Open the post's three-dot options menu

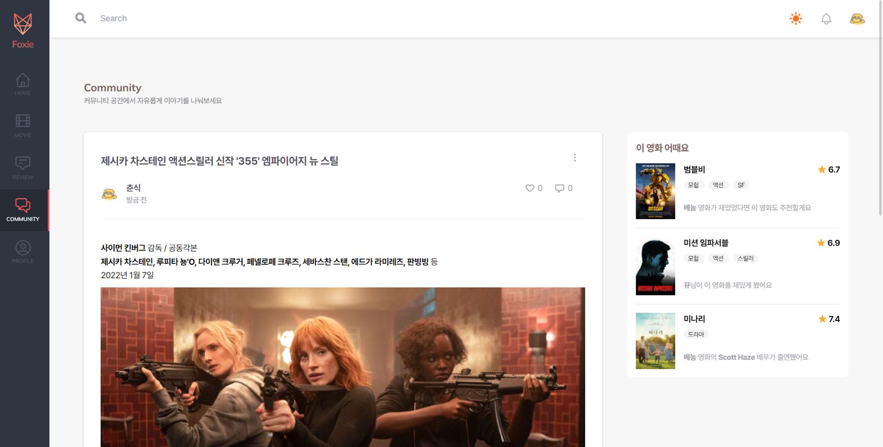pyautogui.click(x=575, y=158)
